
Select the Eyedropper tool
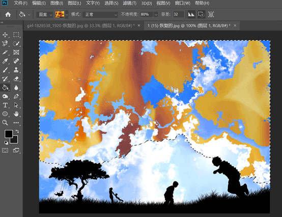point(5,61)
